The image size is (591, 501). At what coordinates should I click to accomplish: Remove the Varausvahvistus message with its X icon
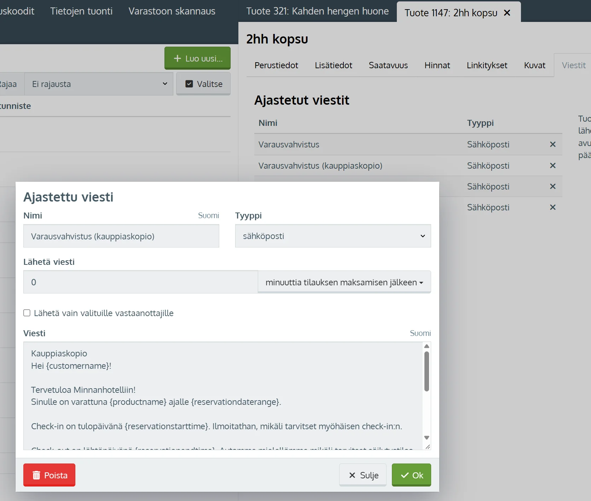553,144
